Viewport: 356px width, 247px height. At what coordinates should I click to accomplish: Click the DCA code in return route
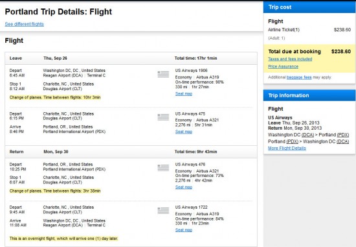(x=342, y=141)
